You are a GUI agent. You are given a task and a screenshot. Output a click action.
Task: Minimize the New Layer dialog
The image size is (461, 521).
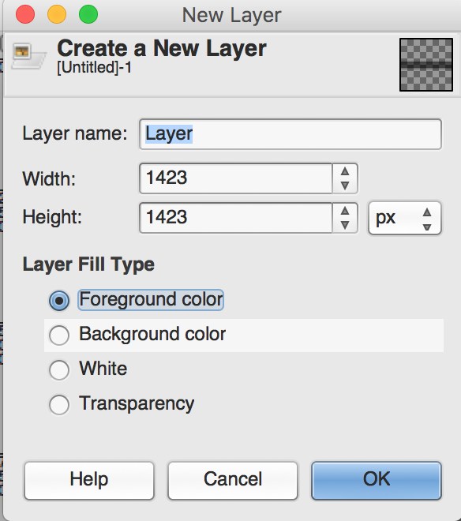tap(57, 15)
